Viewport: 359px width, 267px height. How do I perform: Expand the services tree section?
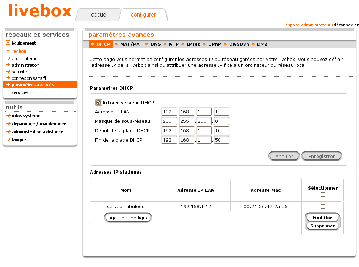pyautogui.click(x=7, y=92)
